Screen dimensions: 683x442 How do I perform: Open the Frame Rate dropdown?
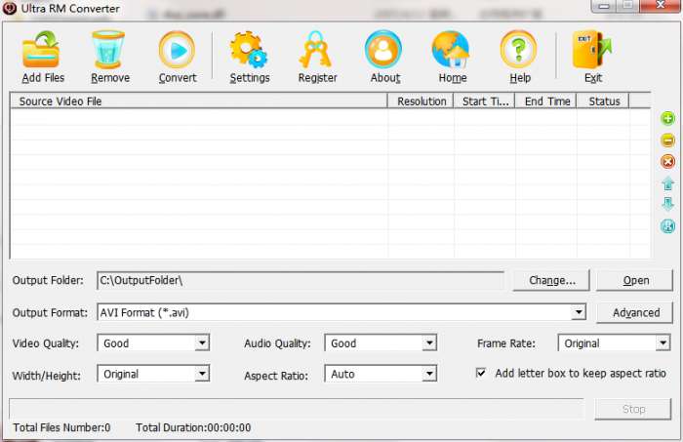[x=663, y=343]
